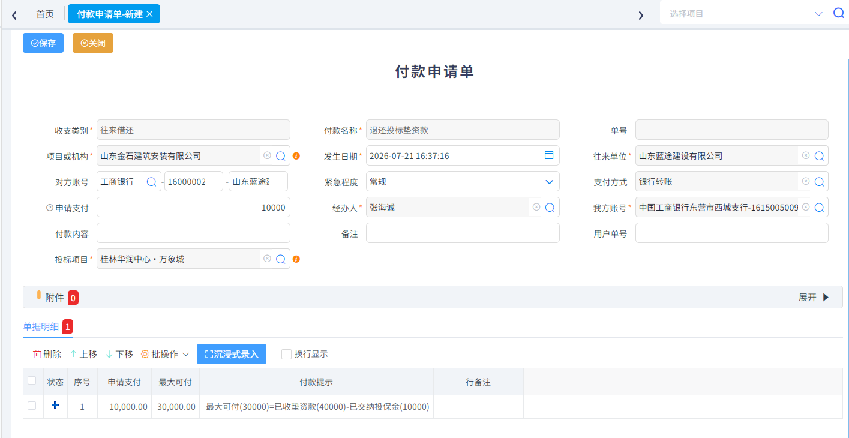The width and height of the screenshot is (849, 438).
Task: Click the 付款内容 input field
Action: point(193,233)
